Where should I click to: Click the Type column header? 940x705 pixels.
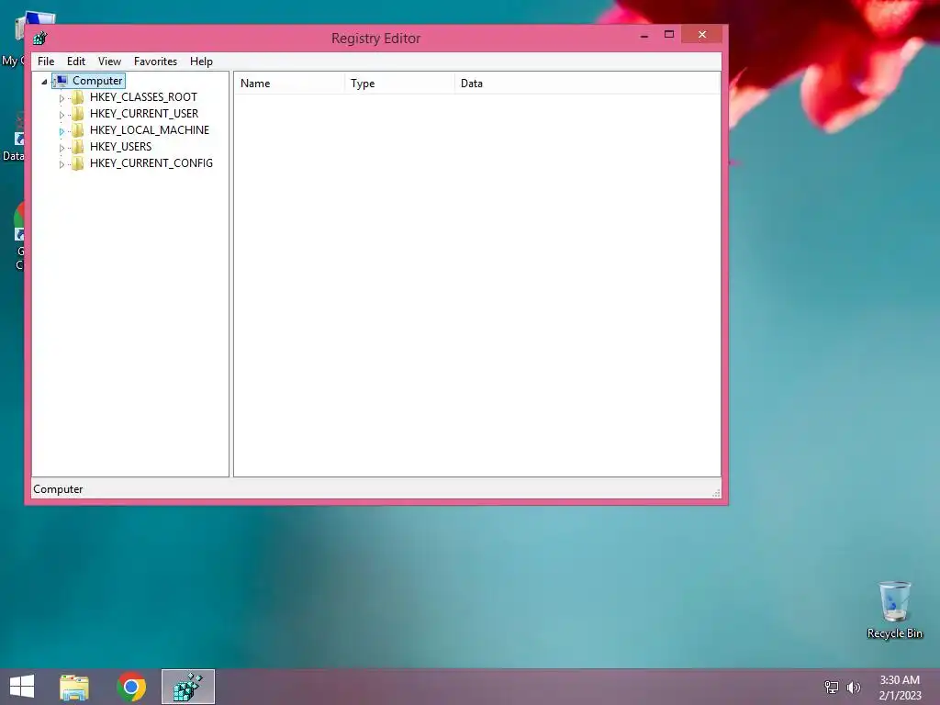[x=399, y=84]
